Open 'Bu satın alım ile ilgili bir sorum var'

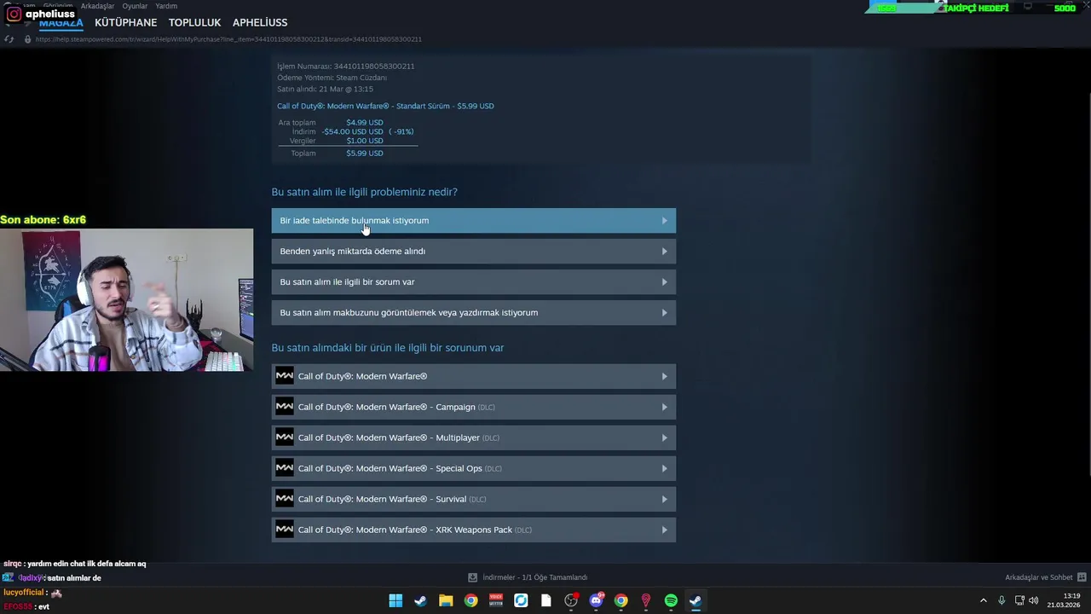473,281
